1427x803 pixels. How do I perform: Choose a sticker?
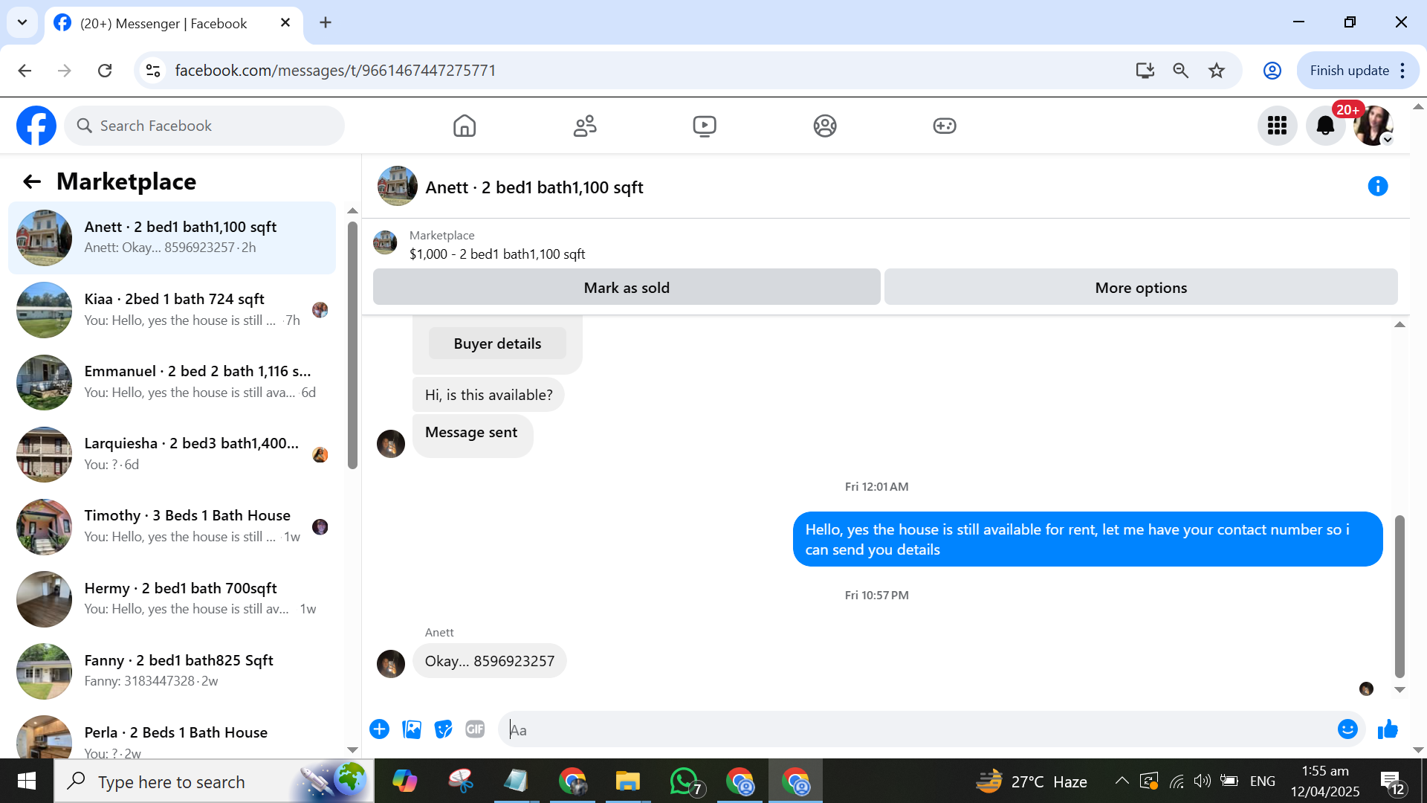444,729
